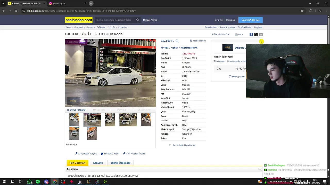Open a new browser tab
Viewport: 330px width, 185px height.
(91, 3)
